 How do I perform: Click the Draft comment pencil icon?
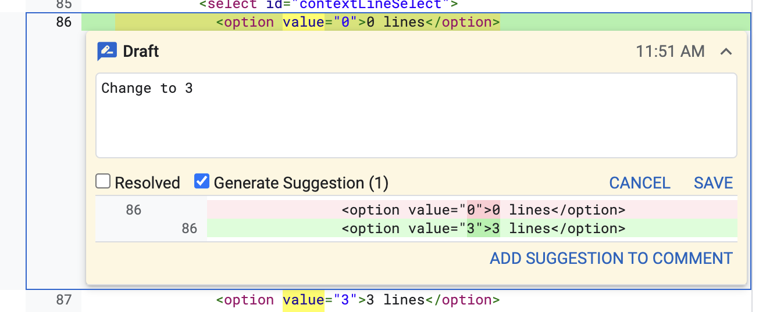point(107,52)
